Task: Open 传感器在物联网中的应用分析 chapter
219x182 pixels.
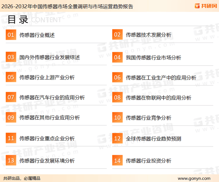Action: [159, 98]
